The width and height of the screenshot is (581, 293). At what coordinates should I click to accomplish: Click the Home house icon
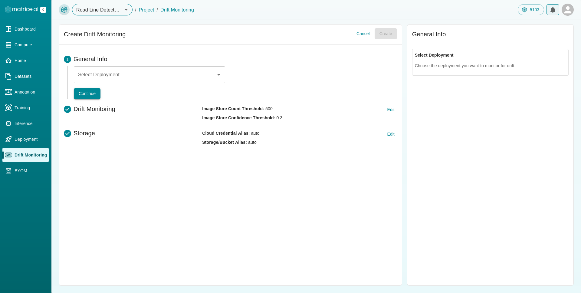tap(8, 61)
